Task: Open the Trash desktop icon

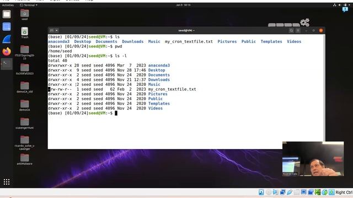Action: [x=24, y=33]
